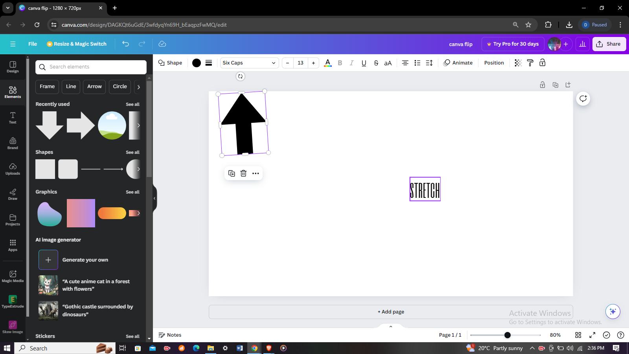The width and height of the screenshot is (629, 354).
Task: Click See all next to Graphics
Action: tap(132, 192)
